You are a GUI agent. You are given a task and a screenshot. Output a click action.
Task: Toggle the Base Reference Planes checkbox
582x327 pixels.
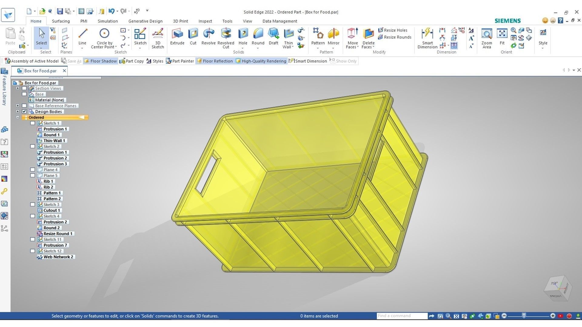[24, 106]
